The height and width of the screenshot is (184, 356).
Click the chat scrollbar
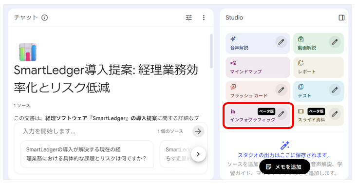tap(211, 51)
